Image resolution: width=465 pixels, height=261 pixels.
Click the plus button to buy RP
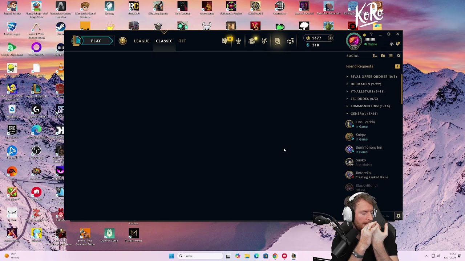coord(330,38)
